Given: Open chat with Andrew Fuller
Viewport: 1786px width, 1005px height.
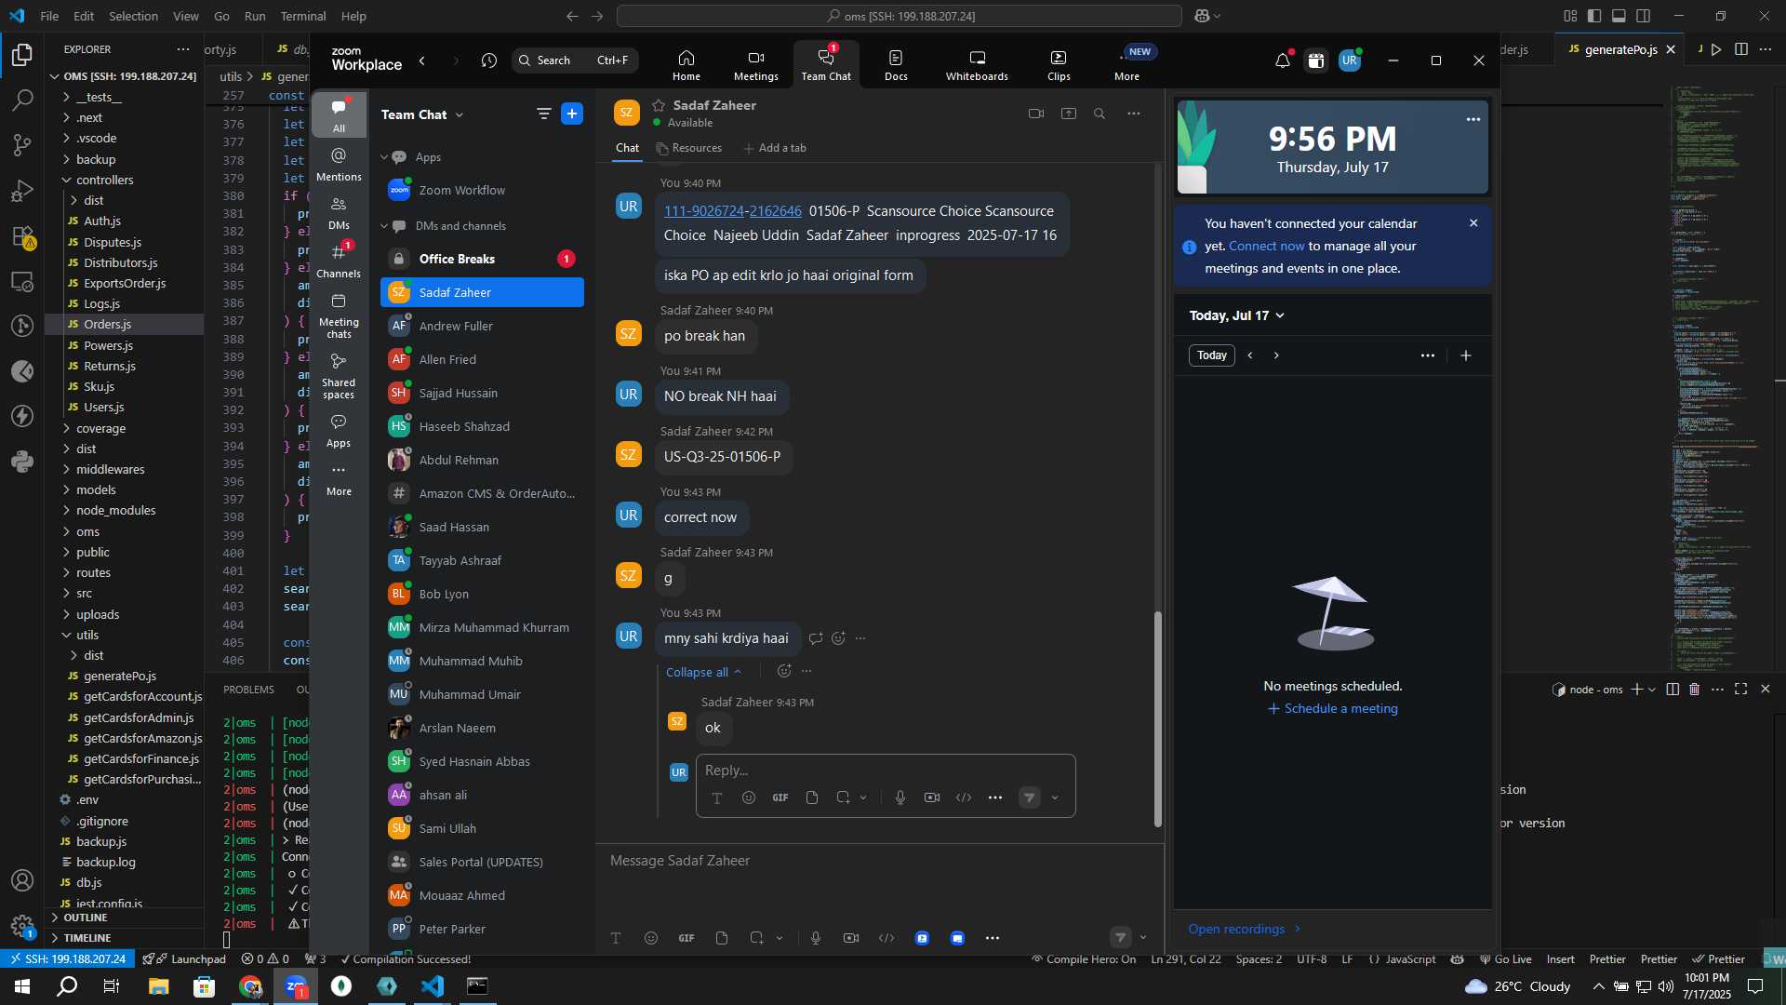Looking at the screenshot, I should click(x=482, y=326).
